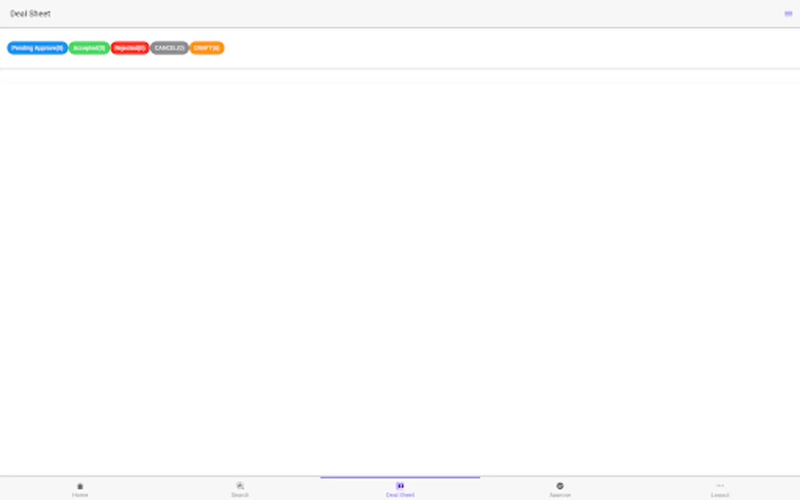Open the Home icon in bottom navigation
The image size is (800, 500).
80,486
